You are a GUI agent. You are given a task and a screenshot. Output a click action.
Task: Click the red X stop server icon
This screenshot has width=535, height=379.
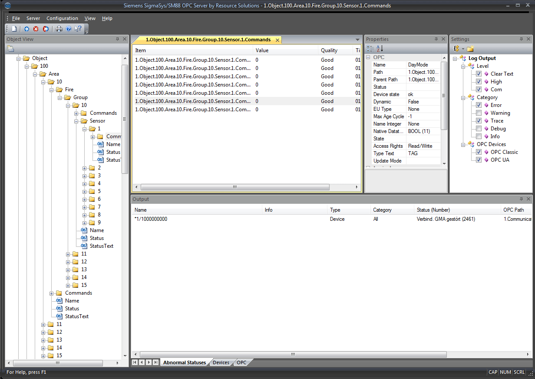36,29
